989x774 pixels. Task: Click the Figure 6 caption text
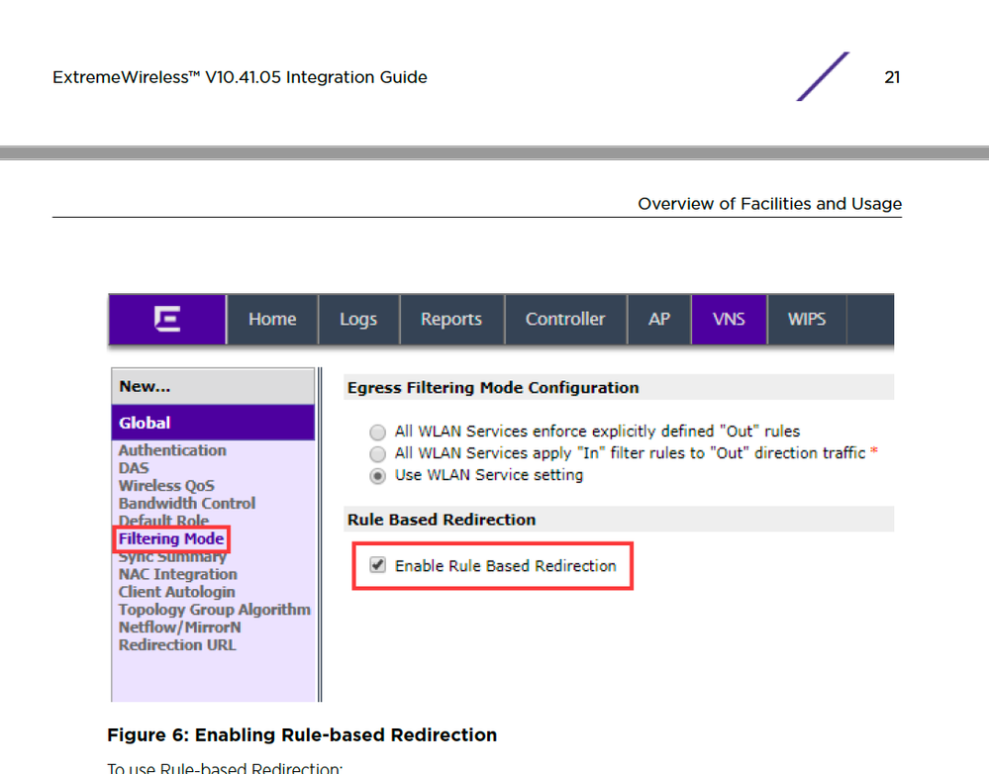(x=302, y=734)
